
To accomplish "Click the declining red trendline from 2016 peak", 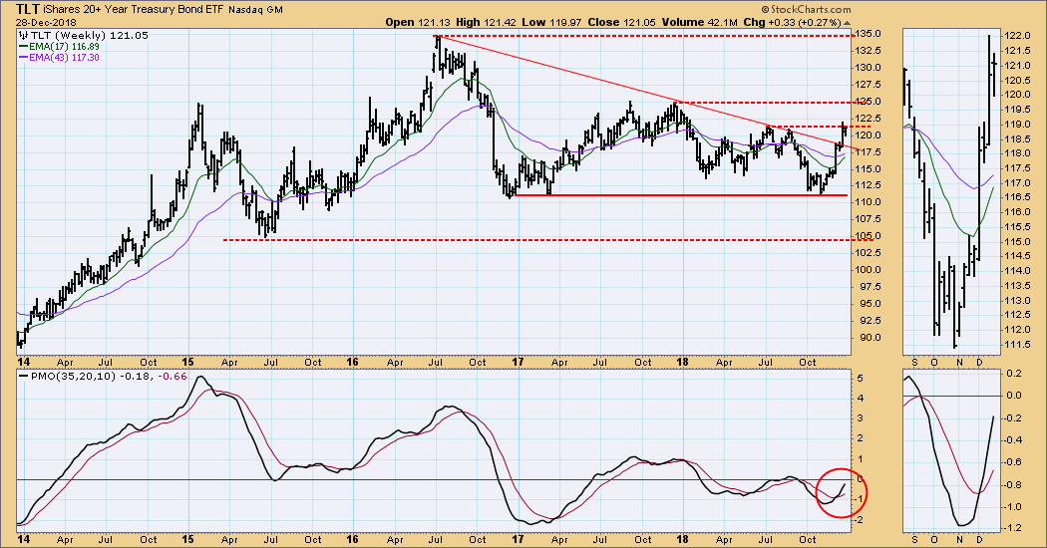I will click(x=598, y=83).
